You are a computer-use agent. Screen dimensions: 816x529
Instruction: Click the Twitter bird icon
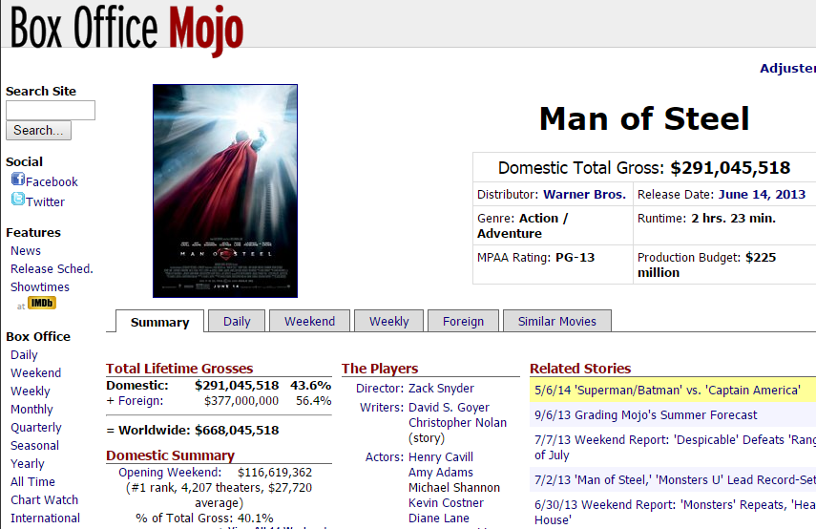pos(18,199)
